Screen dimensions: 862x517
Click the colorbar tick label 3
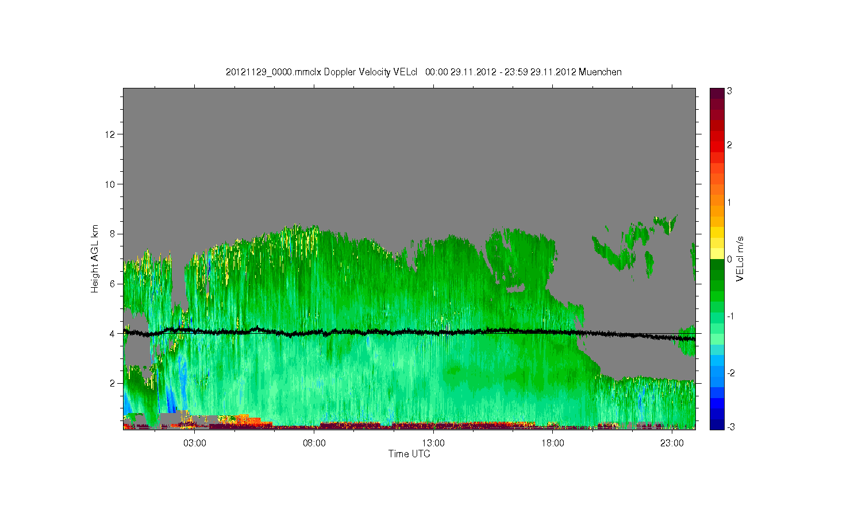(x=729, y=91)
